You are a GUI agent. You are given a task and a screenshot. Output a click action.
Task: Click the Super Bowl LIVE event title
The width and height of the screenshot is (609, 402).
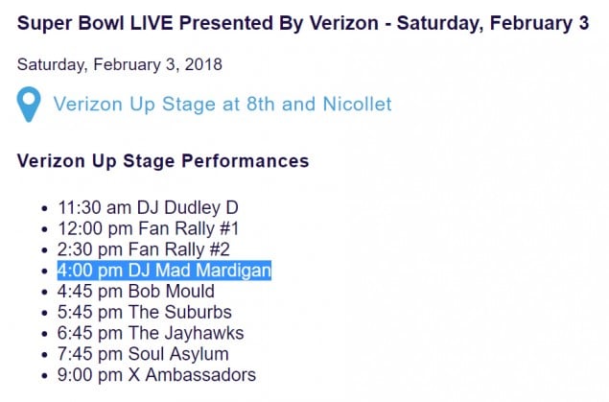click(303, 22)
